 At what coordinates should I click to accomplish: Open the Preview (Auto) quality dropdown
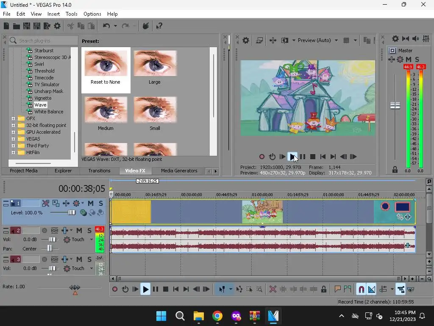pyautogui.click(x=336, y=40)
